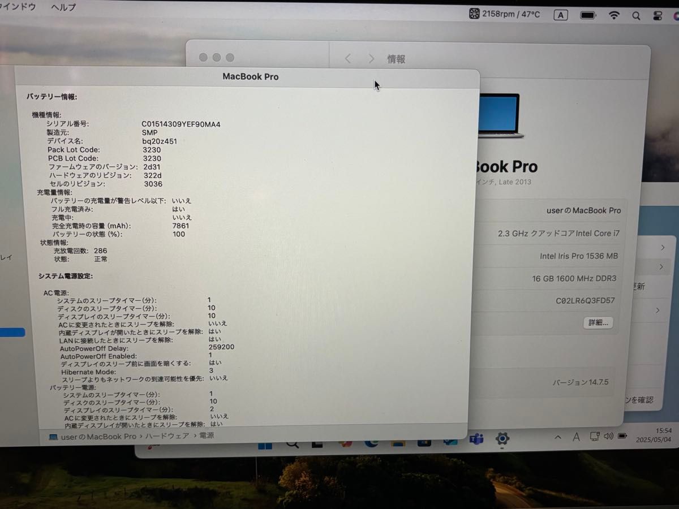Click the Late 2013 model text
This screenshot has height=509, width=679.
point(514,182)
